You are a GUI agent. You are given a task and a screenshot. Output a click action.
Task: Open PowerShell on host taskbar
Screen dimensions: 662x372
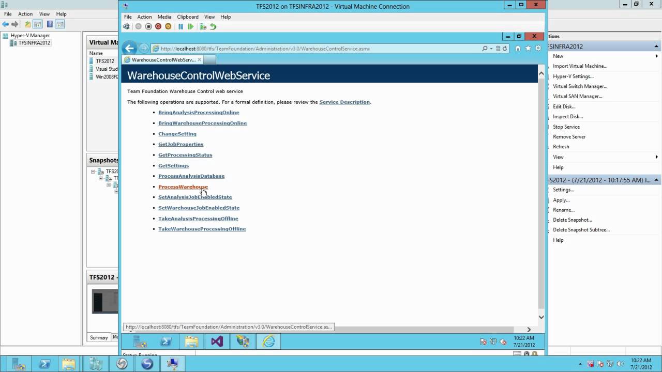click(x=44, y=364)
